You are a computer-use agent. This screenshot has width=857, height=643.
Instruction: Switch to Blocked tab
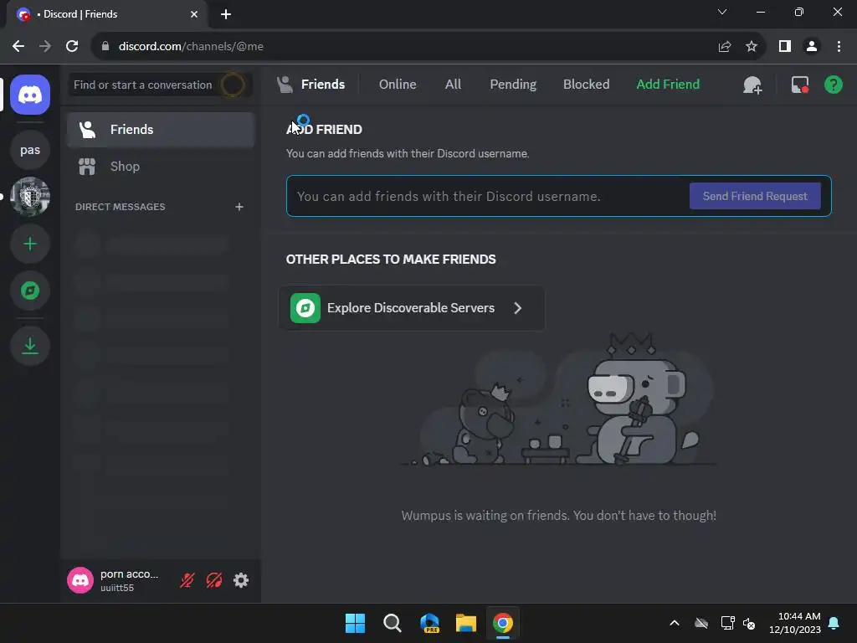586,85
